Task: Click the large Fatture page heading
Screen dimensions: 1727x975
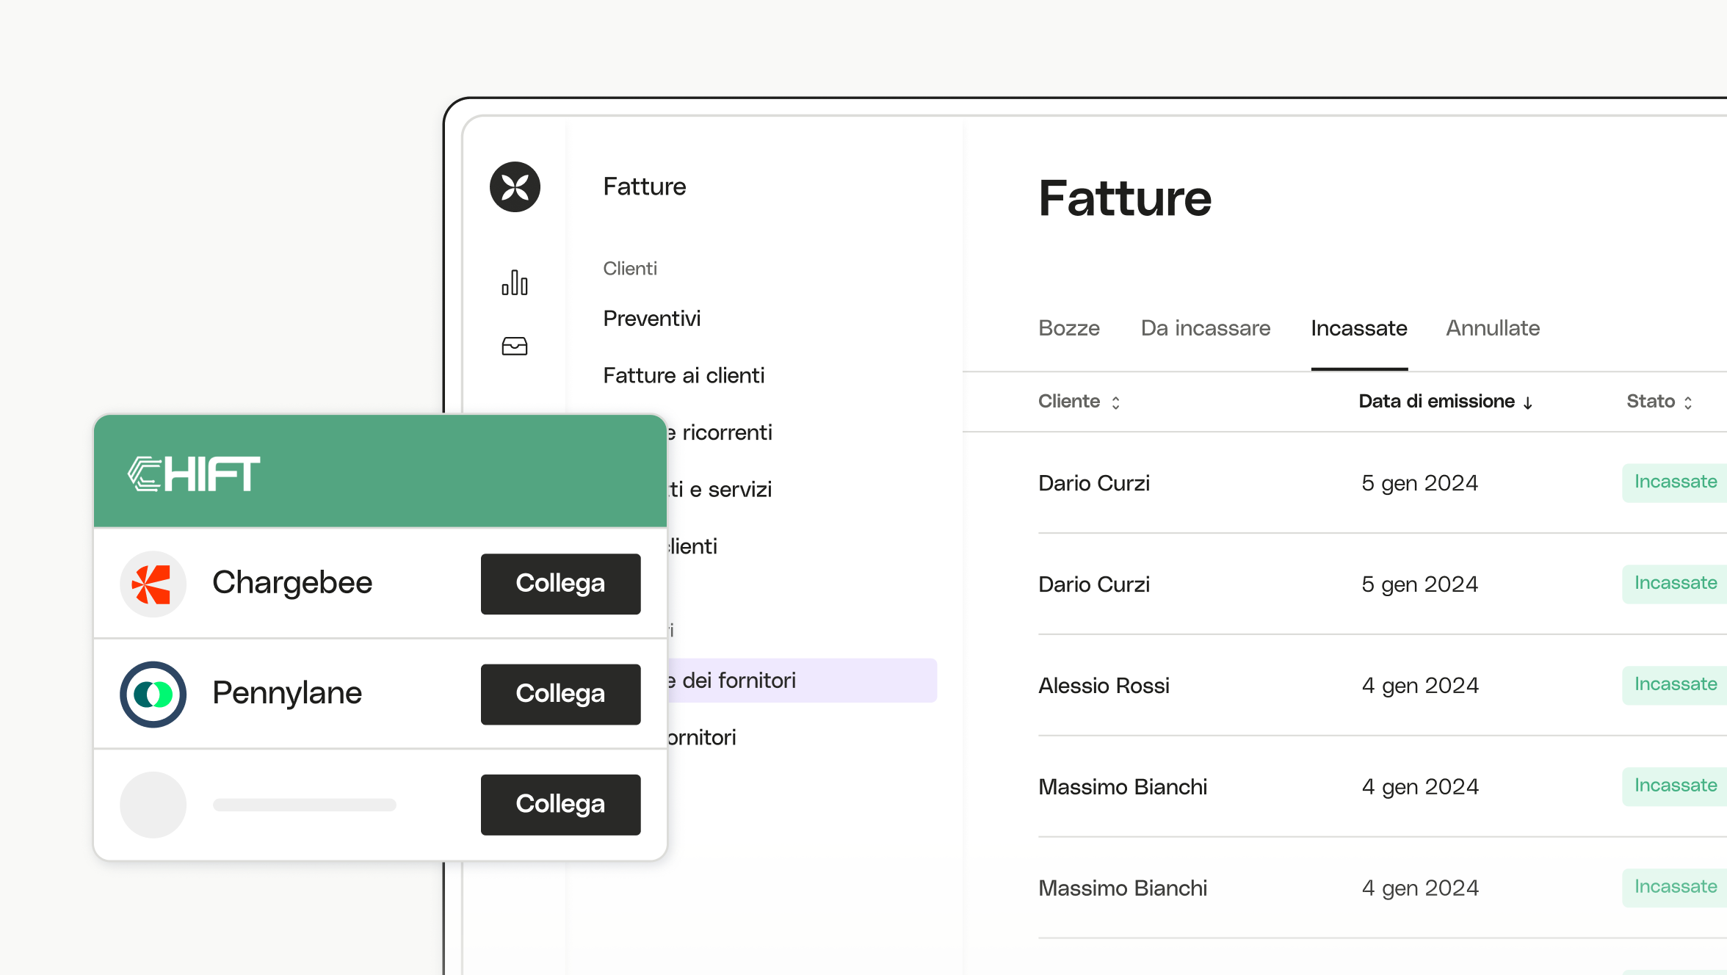Action: click(x=1125, y=198)
